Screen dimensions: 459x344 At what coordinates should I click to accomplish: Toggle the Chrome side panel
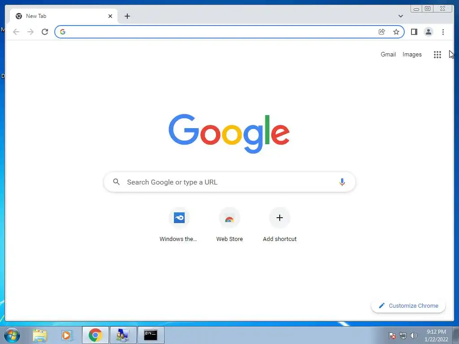[x=414, y=32]
